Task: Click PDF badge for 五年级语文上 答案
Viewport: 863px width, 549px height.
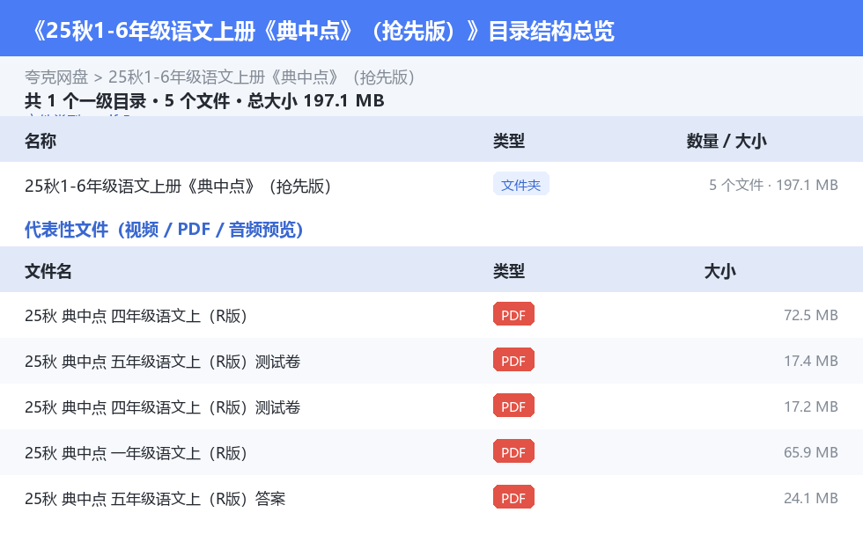Action: point(513,497)
